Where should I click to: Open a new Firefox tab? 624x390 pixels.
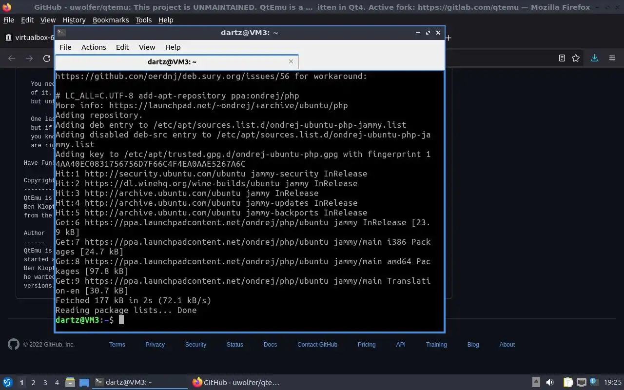(448, 38)
